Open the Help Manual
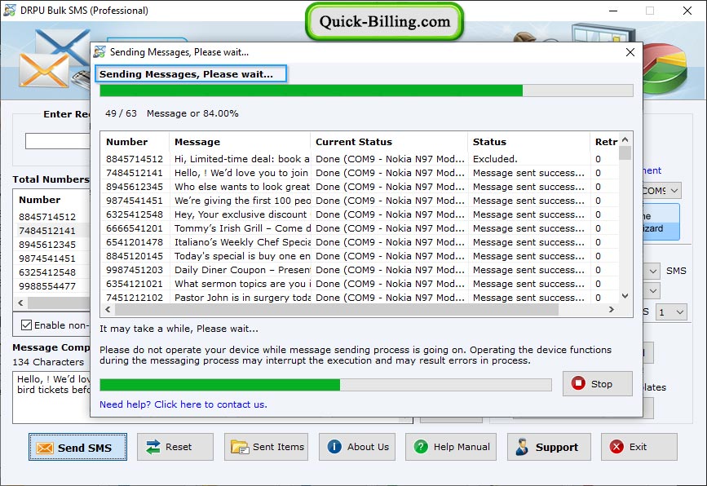 pos(451,447)
